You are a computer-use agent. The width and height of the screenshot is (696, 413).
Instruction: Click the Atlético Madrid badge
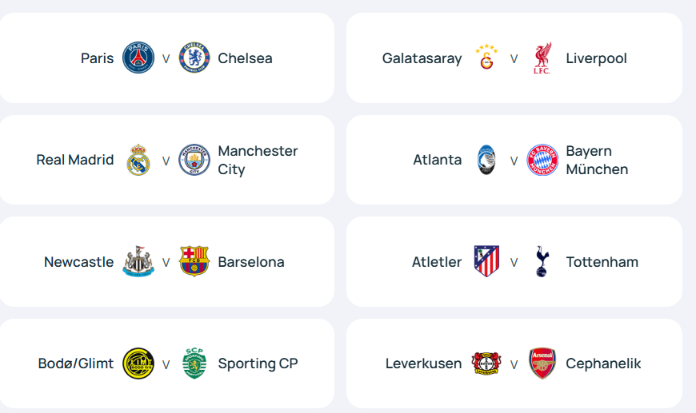tap(486, 262)
